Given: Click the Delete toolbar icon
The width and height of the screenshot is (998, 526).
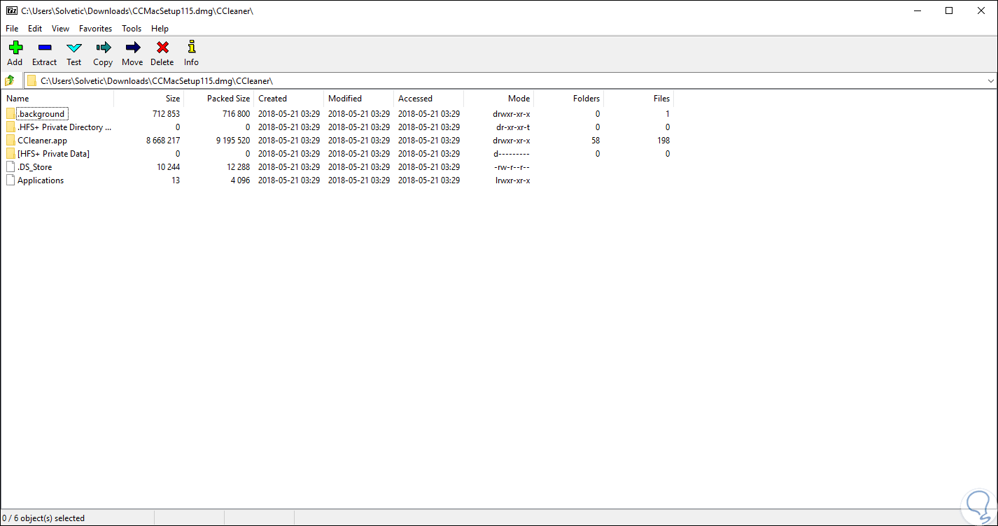Looking at the screenshot, I should point(162,48).
